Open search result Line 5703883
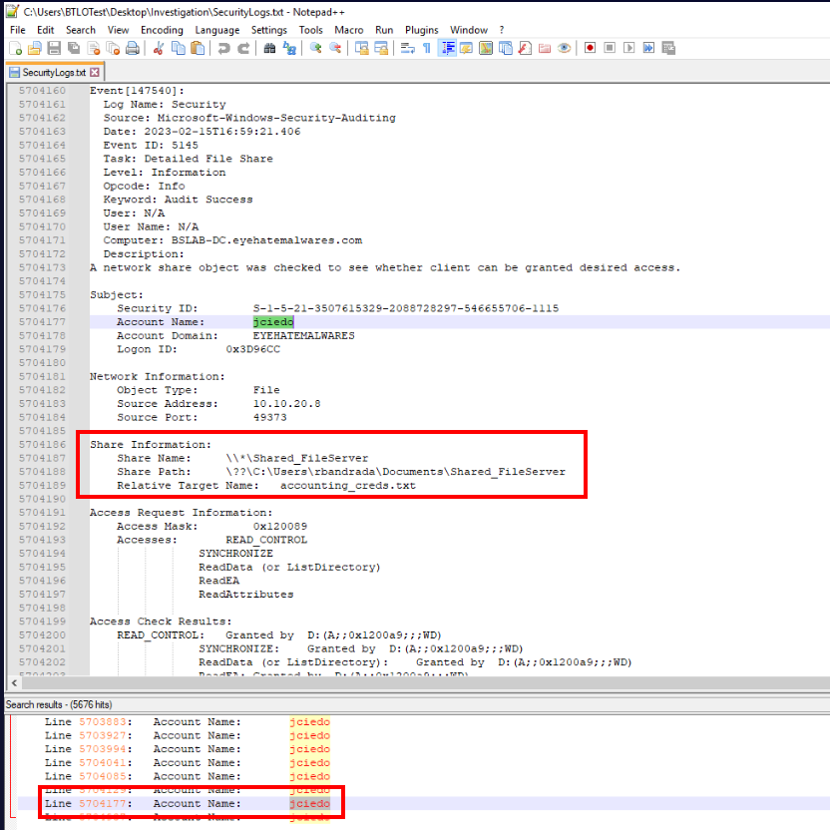This screenshot has width=830, height=830. coord(187,722)
